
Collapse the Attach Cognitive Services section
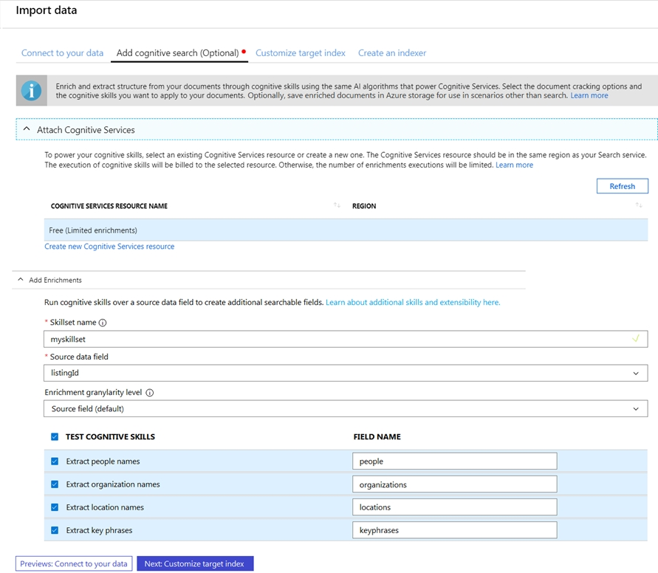pyautogui.click(x=27, y=129)
